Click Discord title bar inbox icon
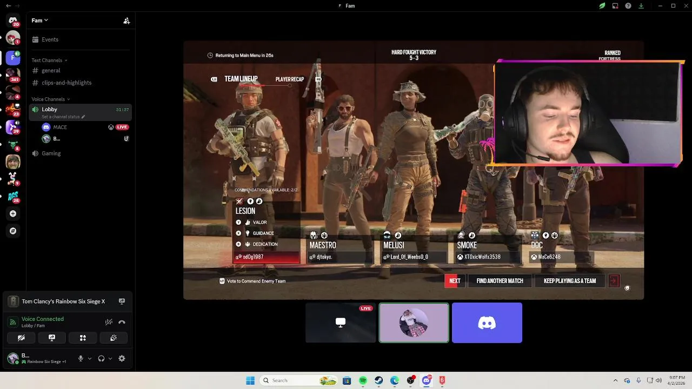This screenshot has width=692, height=389. tap(615, 6)
